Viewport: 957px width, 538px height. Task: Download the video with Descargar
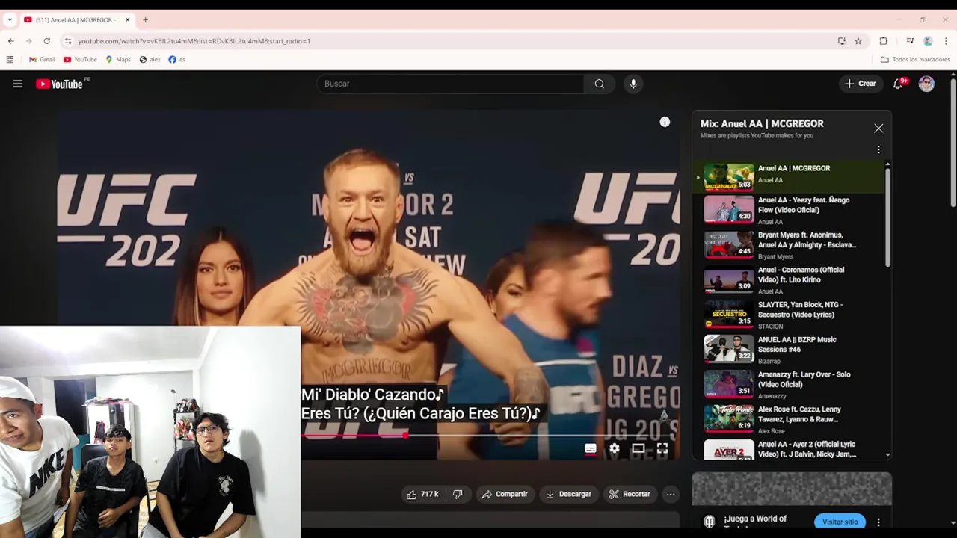(568, 494)
